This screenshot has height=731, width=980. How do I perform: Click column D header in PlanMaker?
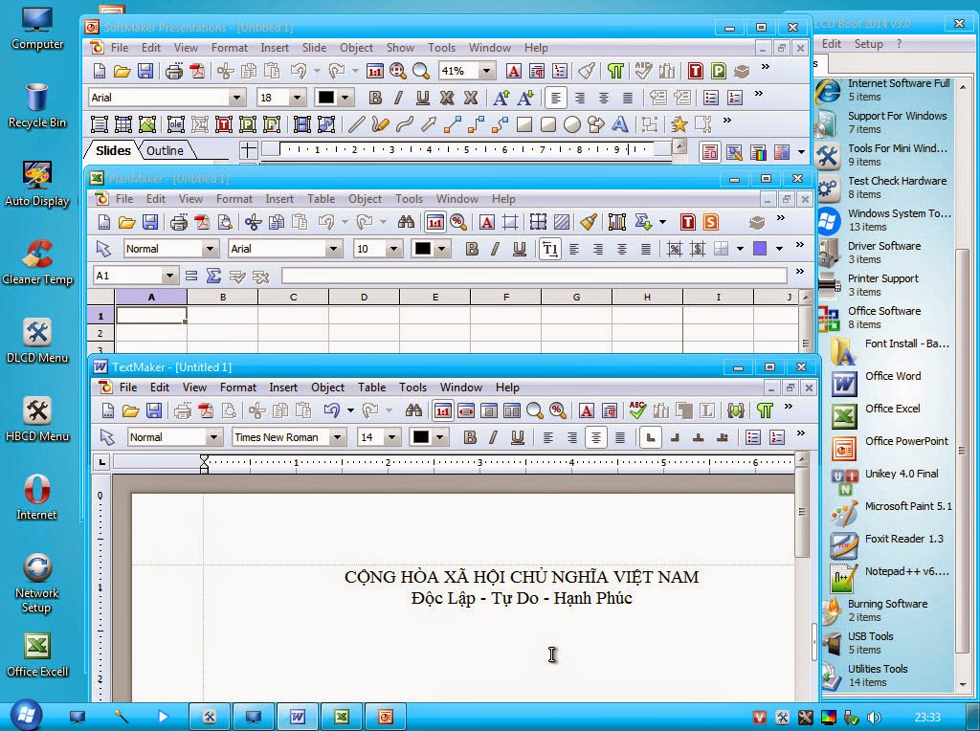[364, 298]
